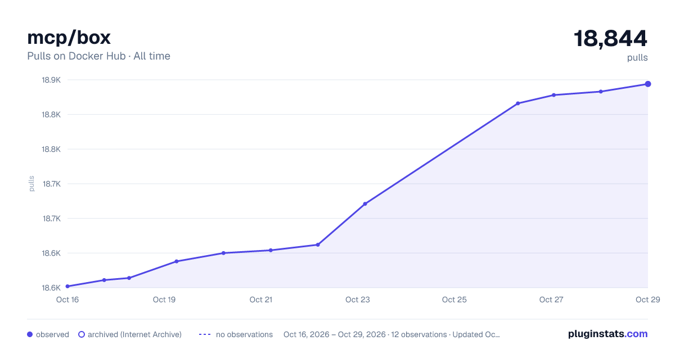Click the Oct 27 axis label
The image size is (675, 354).
click(551, 299)
